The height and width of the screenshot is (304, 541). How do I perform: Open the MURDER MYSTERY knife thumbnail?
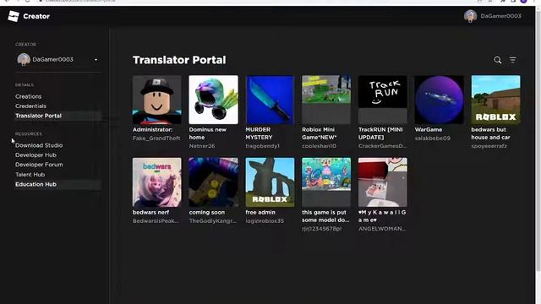pyautogui.click(x=270, y=100)
